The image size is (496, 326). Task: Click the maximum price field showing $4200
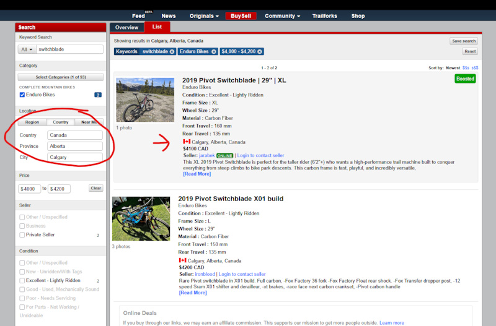59,189
